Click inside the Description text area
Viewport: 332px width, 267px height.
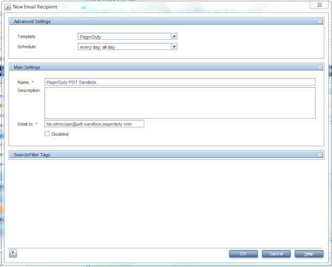(180, 102)
